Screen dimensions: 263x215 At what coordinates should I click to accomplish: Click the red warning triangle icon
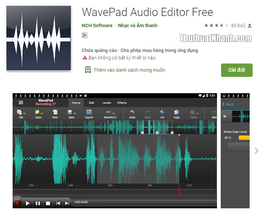click(x=85, y=58)
